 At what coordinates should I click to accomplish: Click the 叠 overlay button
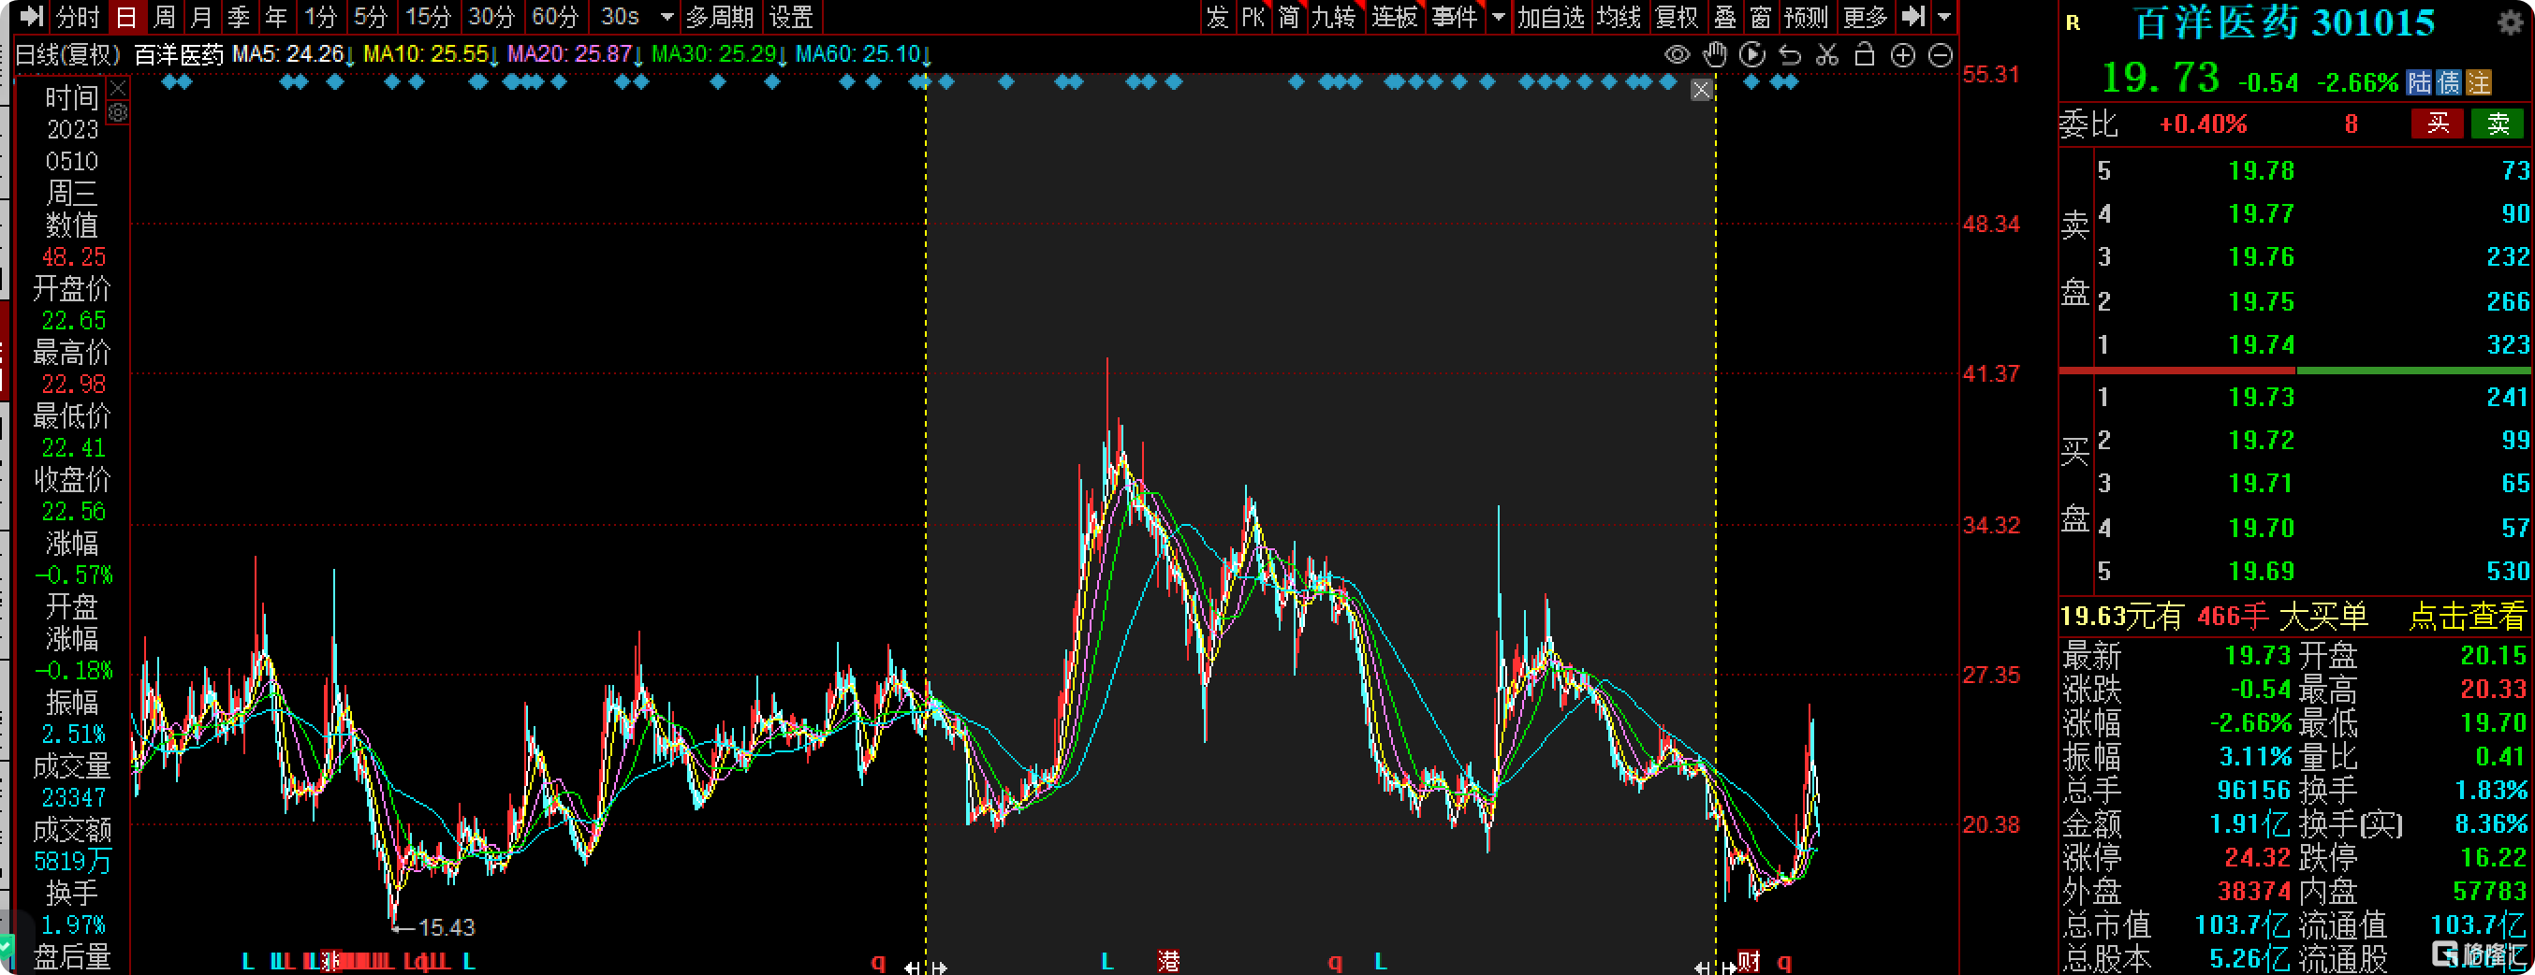point(1724,16)
